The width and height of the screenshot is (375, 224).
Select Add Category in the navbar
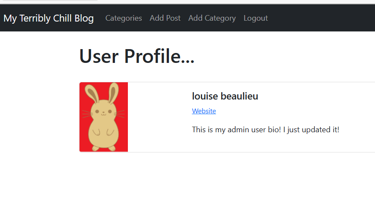click(x=212, y=18)
